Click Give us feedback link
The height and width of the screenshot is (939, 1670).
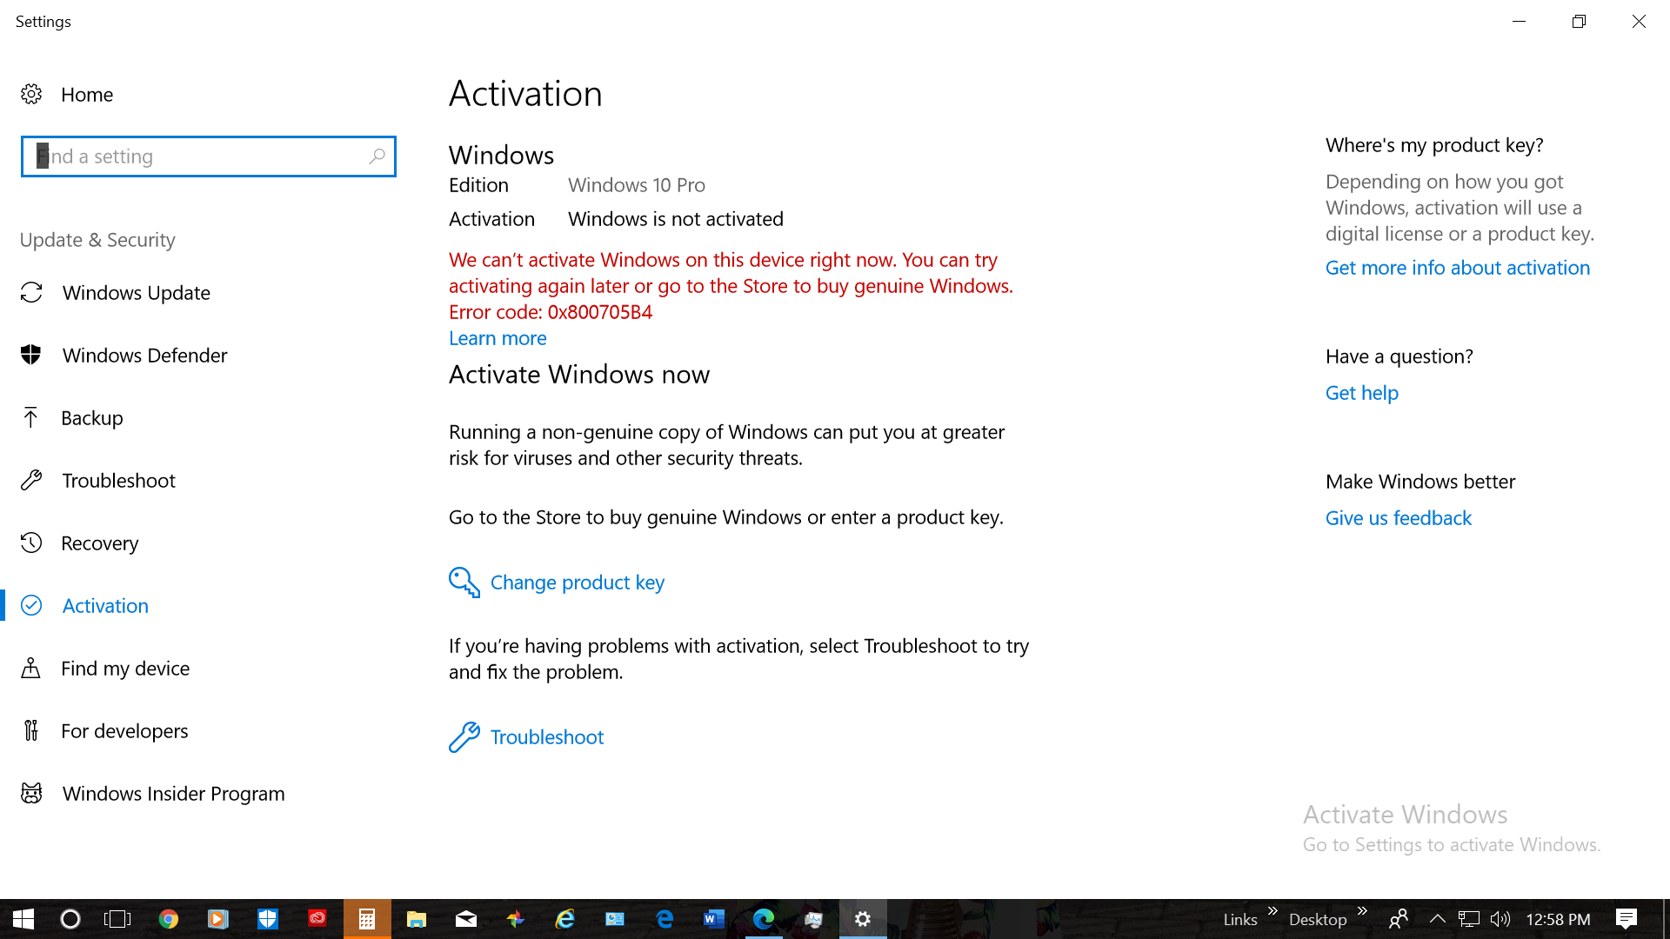[x=1399, y=518]
